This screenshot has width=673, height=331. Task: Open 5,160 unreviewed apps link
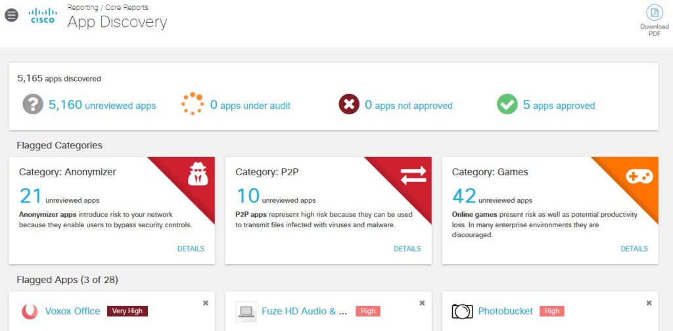click(x=102, y=105)
